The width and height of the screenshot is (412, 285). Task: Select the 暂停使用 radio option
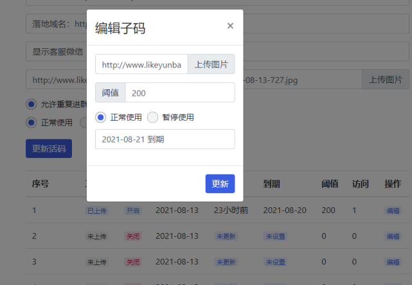tap(152, 117)
